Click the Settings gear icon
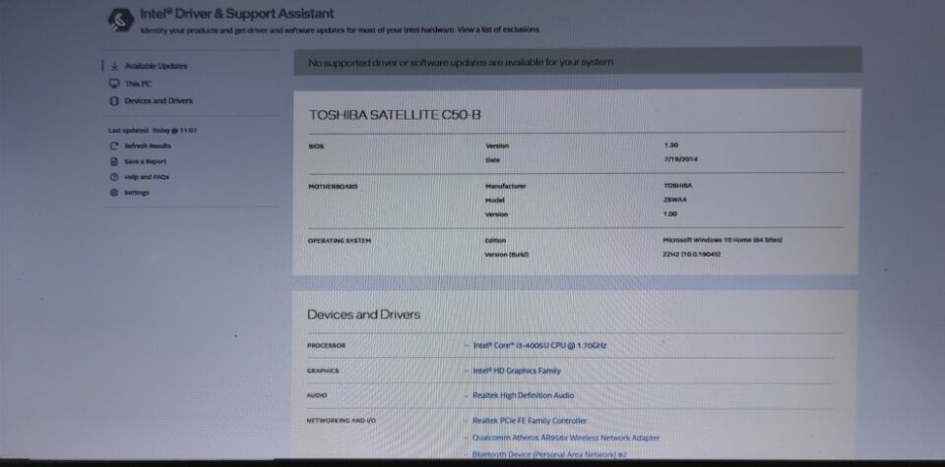Viewport: 945px width, 467px height. tap(114, 193)
